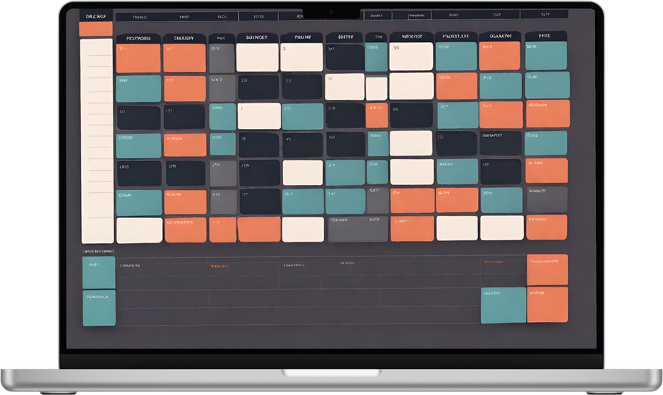The width and height of the screenshot is (663, 395).
Task: Select the lower teal tile in lower-left section
Action: (x=99, y=307)
